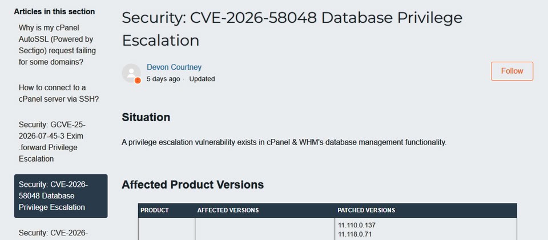Screen dimensions: 548x240
Task: Follow this article with the Follow button
Action: pos(512,71)
